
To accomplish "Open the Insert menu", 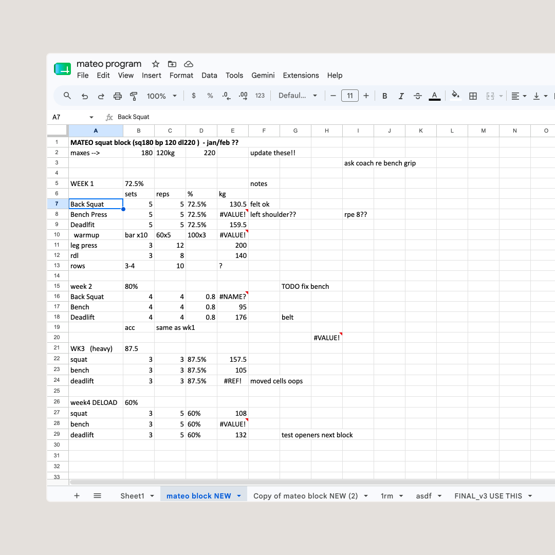I will (x=152, y=76).
